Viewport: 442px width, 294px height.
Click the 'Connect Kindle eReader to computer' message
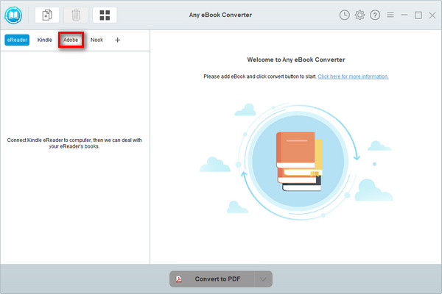click(x=74, y=143)
